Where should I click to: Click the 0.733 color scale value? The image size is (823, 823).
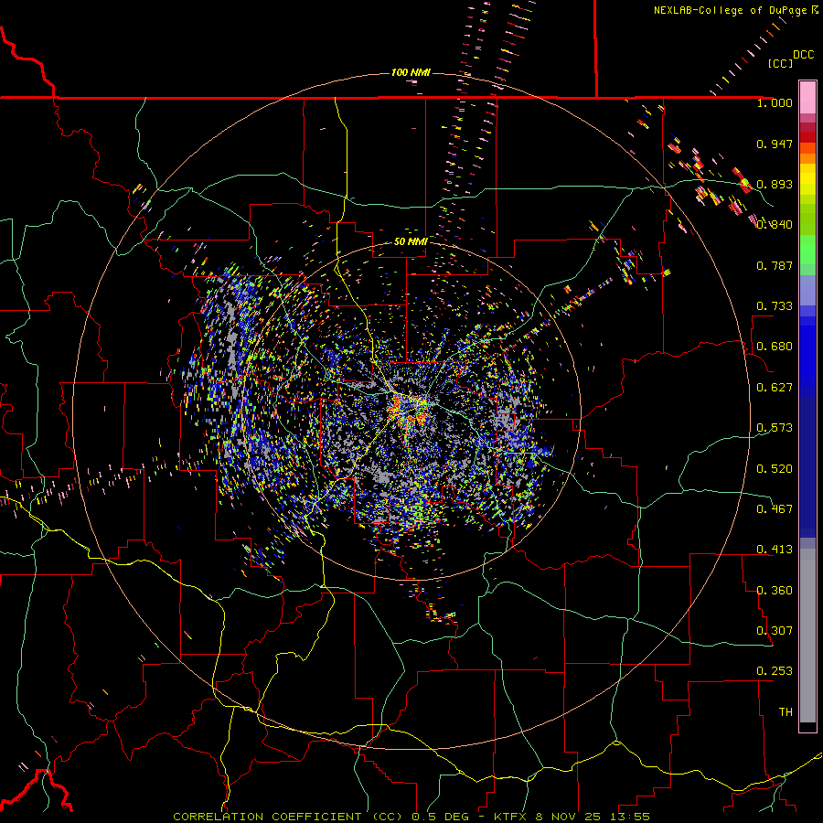tap(775, 306)
